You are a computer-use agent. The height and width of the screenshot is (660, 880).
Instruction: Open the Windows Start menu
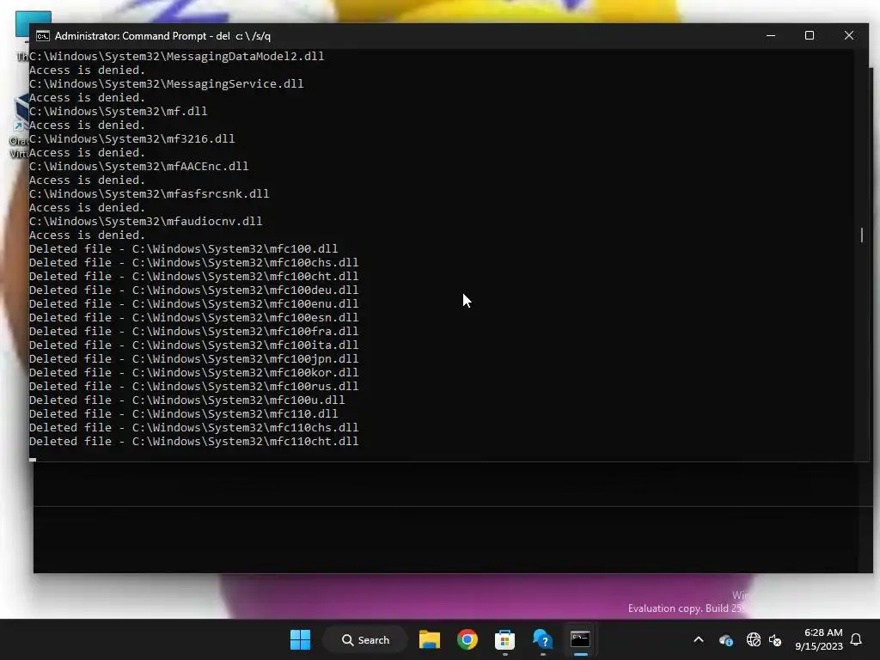click(x=300, y=639)
